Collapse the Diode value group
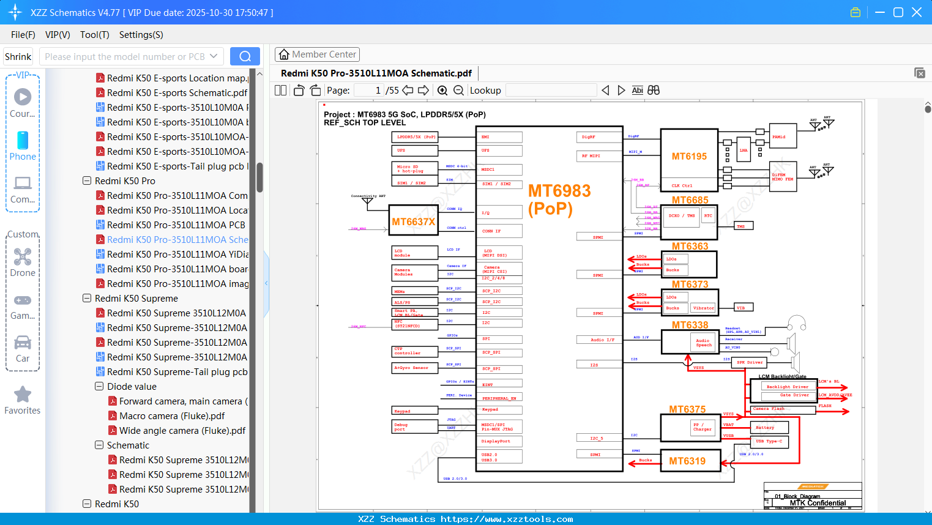 [x=99, y=386]
